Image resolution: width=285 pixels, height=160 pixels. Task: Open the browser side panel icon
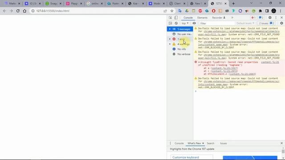pyautogui.click(x=267, y=11)
